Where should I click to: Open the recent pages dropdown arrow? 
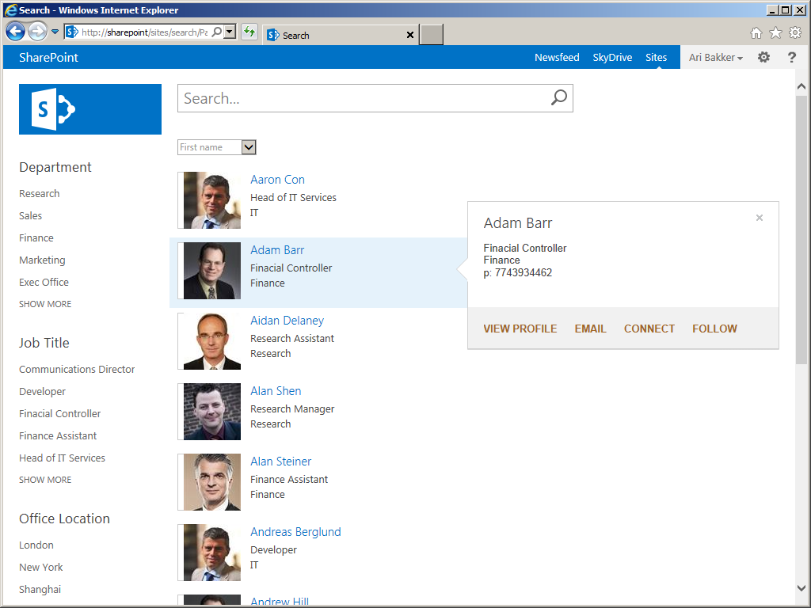[x=55, y=32]
